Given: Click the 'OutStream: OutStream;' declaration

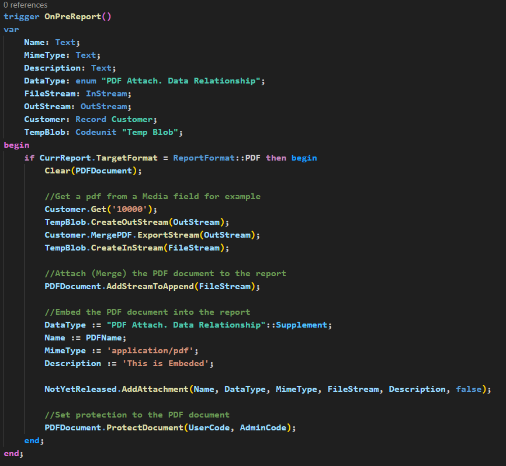Looking at the screenshot, I should coord(78,107).
